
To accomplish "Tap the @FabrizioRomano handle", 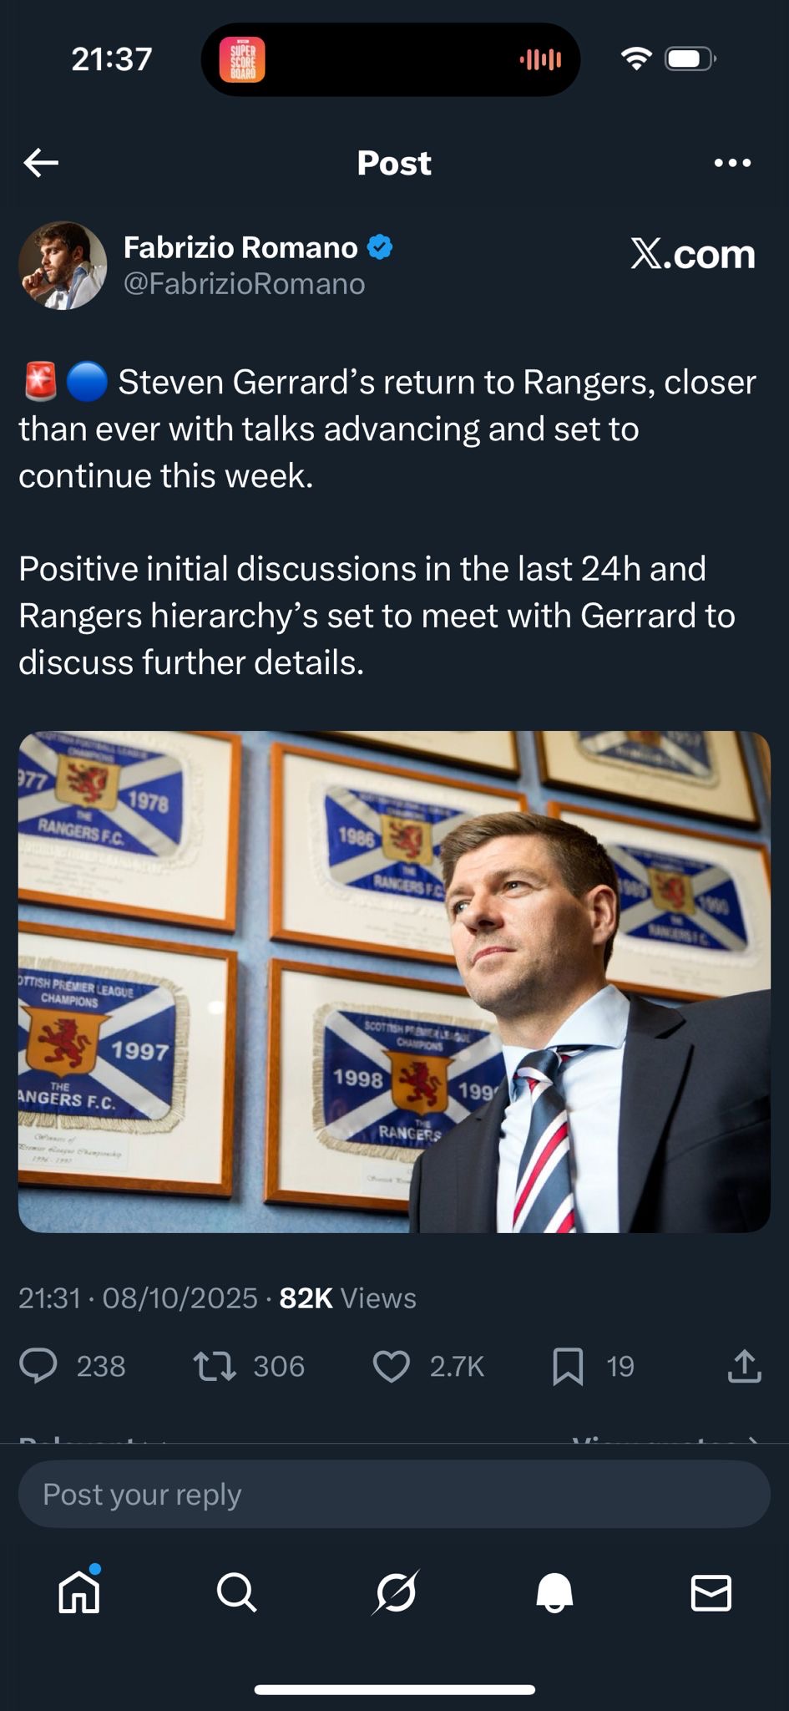I will (x=244, y=284).
